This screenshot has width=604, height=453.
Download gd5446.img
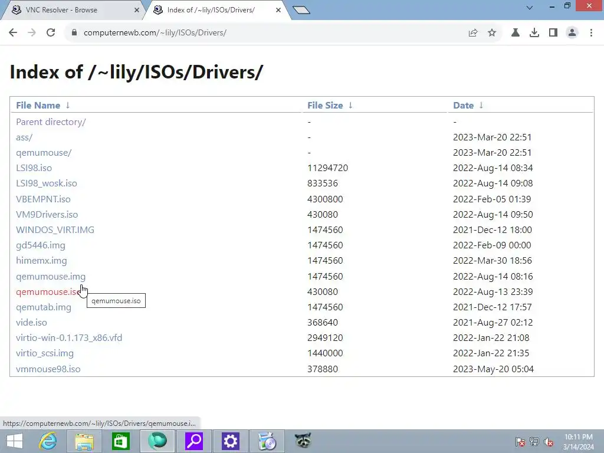[x=41, y=245]
